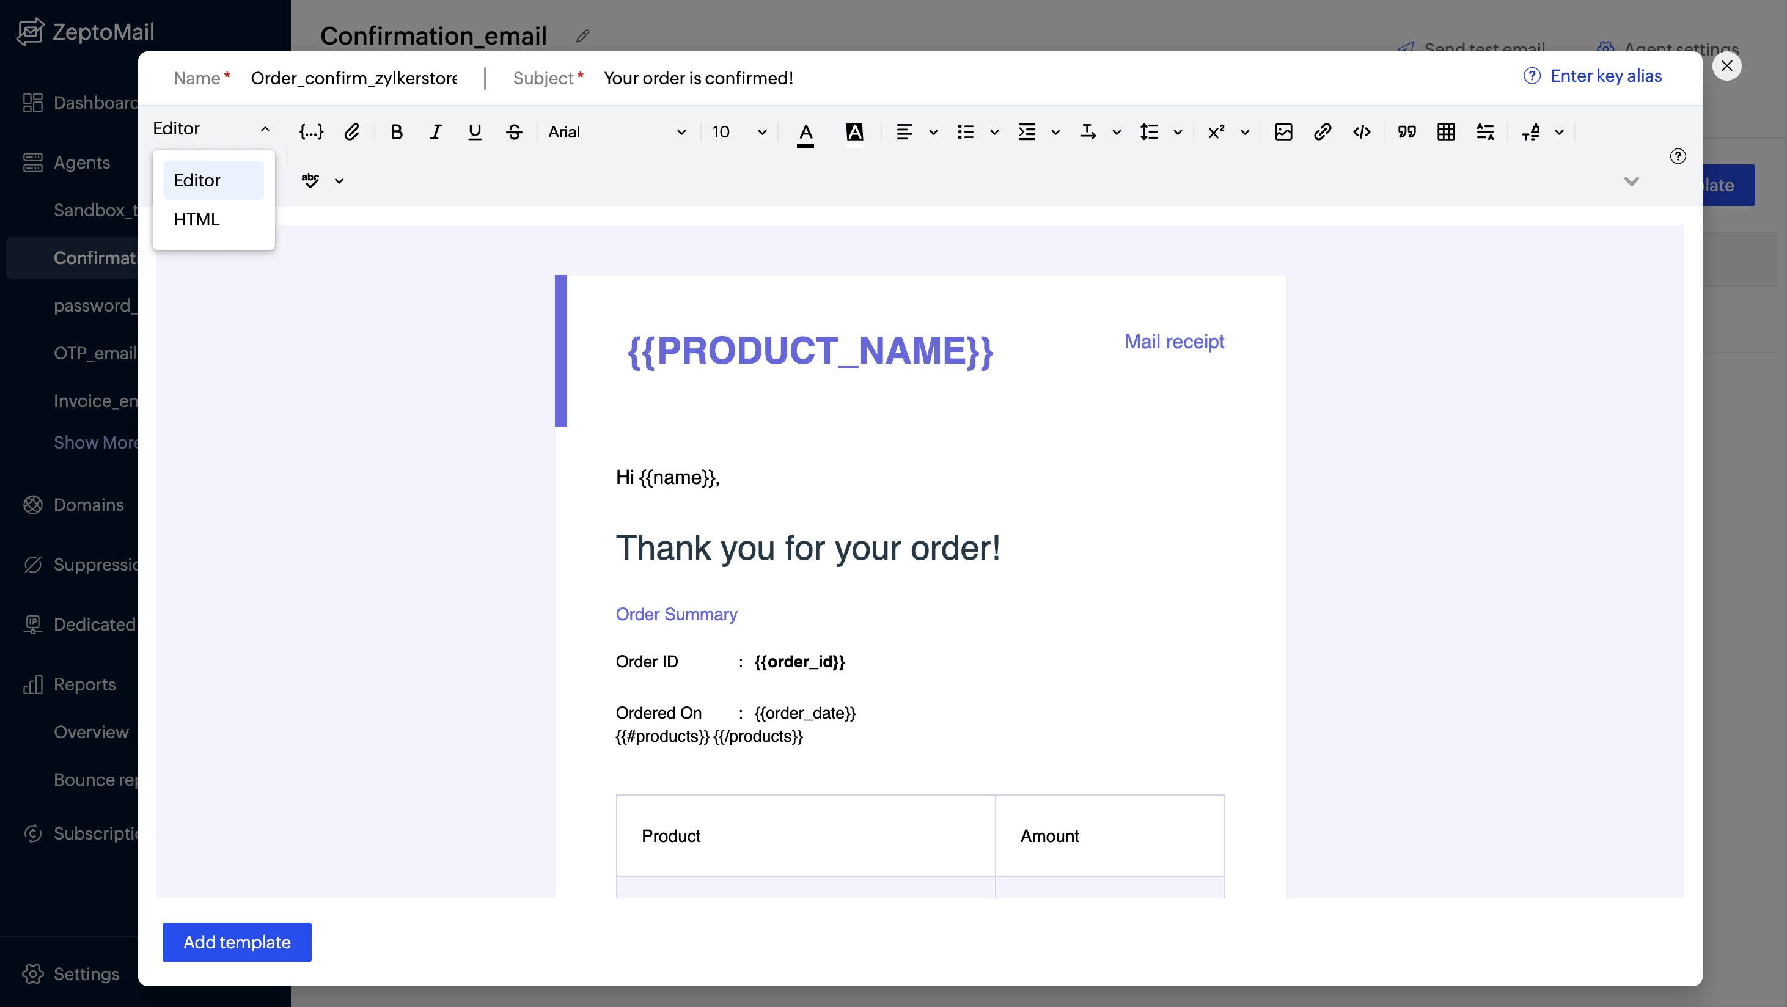
Task: Insert a blockquote
Action: pyautogui.click(x=1406, y=132)
